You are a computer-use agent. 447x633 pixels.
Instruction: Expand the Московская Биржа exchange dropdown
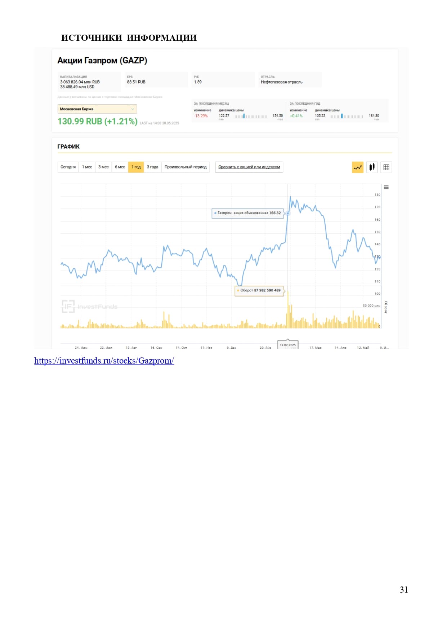click(97, 109)
